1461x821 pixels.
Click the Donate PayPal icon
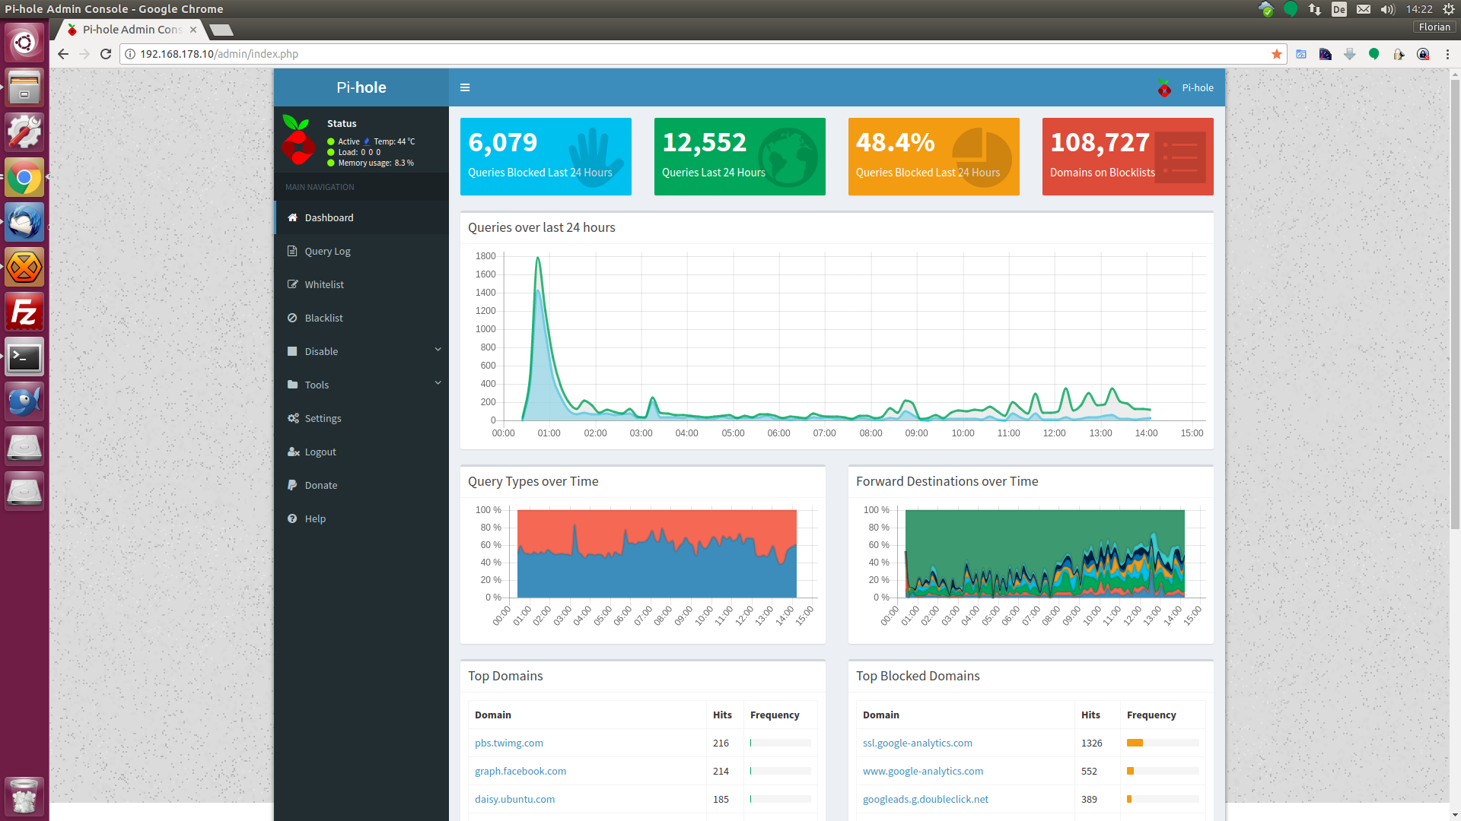point(292,485)
